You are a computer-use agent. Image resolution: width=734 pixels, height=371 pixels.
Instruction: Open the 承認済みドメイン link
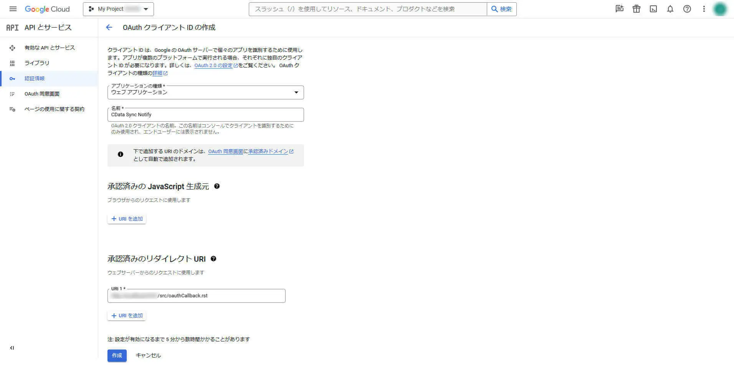271,152
